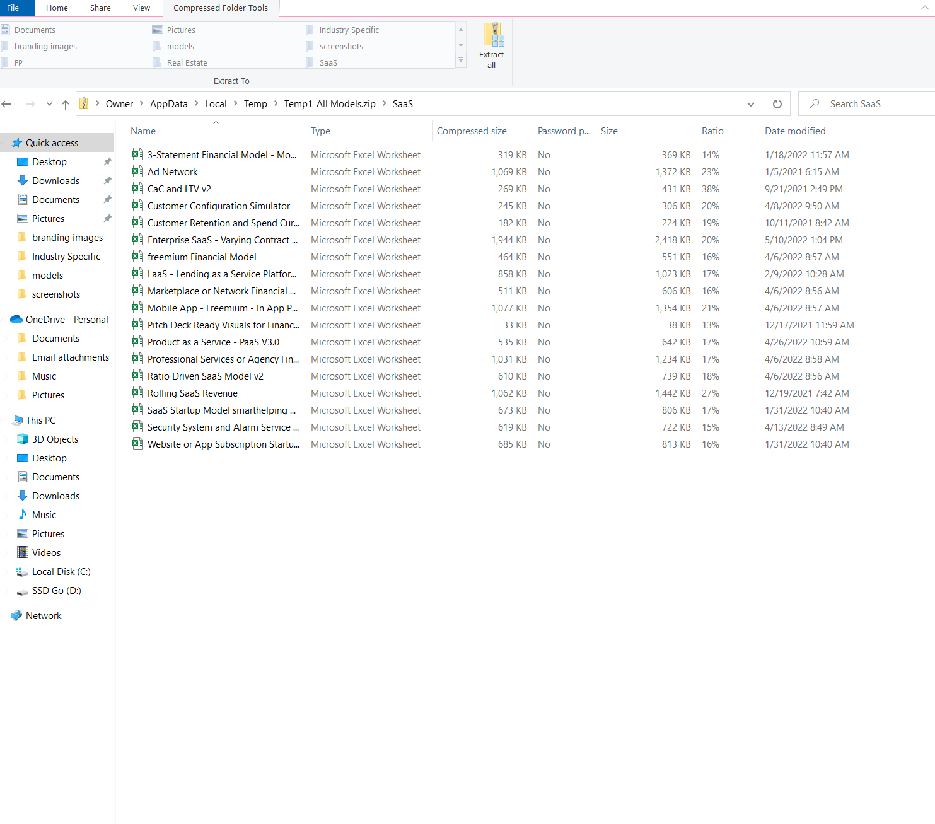Open the File menu tab
The width and height of the screenshot is (935, 824).
coord(13,8)
